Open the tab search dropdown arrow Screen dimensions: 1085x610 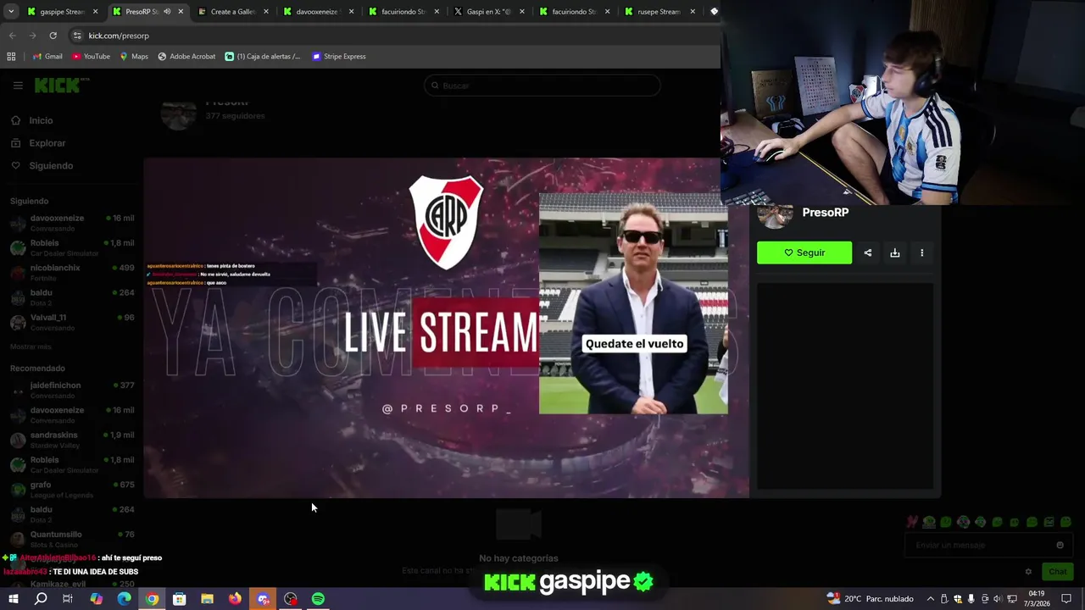pyautogui.click(x=11, y=12)
